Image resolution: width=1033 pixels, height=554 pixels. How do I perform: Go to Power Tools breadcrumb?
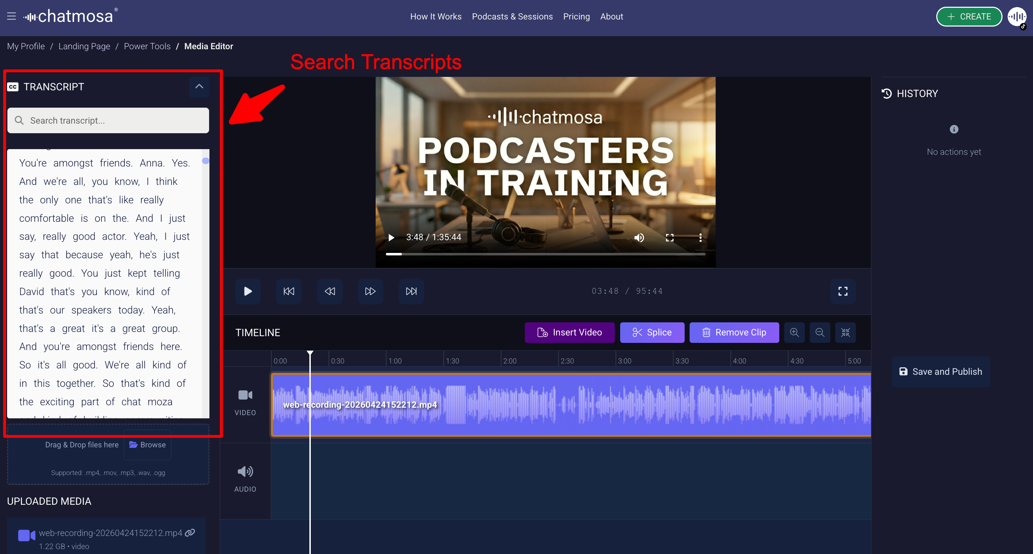[147, 46]
